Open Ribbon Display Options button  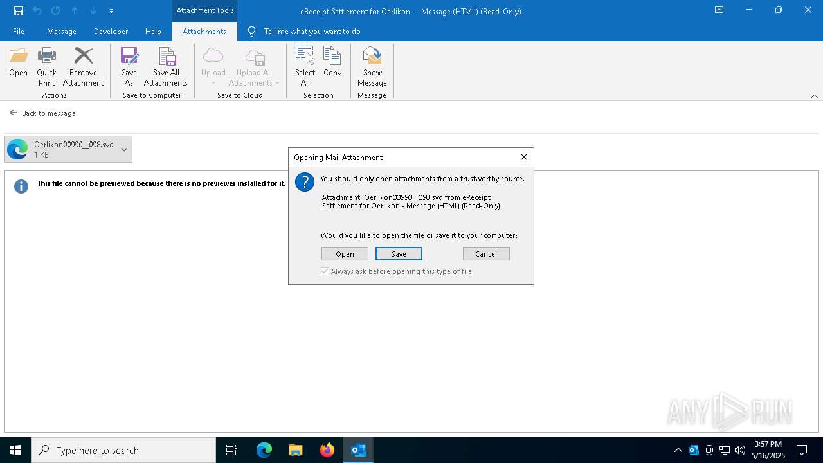click(x=719, y=10)
